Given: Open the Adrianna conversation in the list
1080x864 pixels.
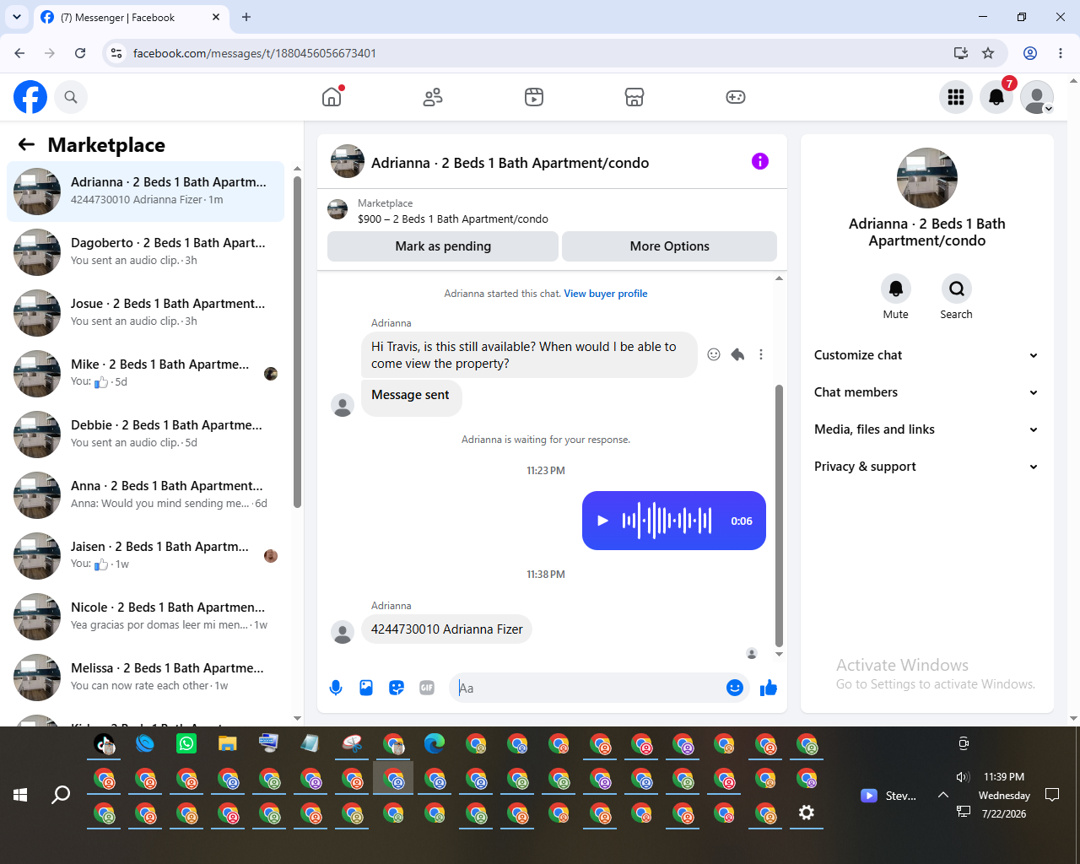Looking at the screenshot, I should pos(145,192).
